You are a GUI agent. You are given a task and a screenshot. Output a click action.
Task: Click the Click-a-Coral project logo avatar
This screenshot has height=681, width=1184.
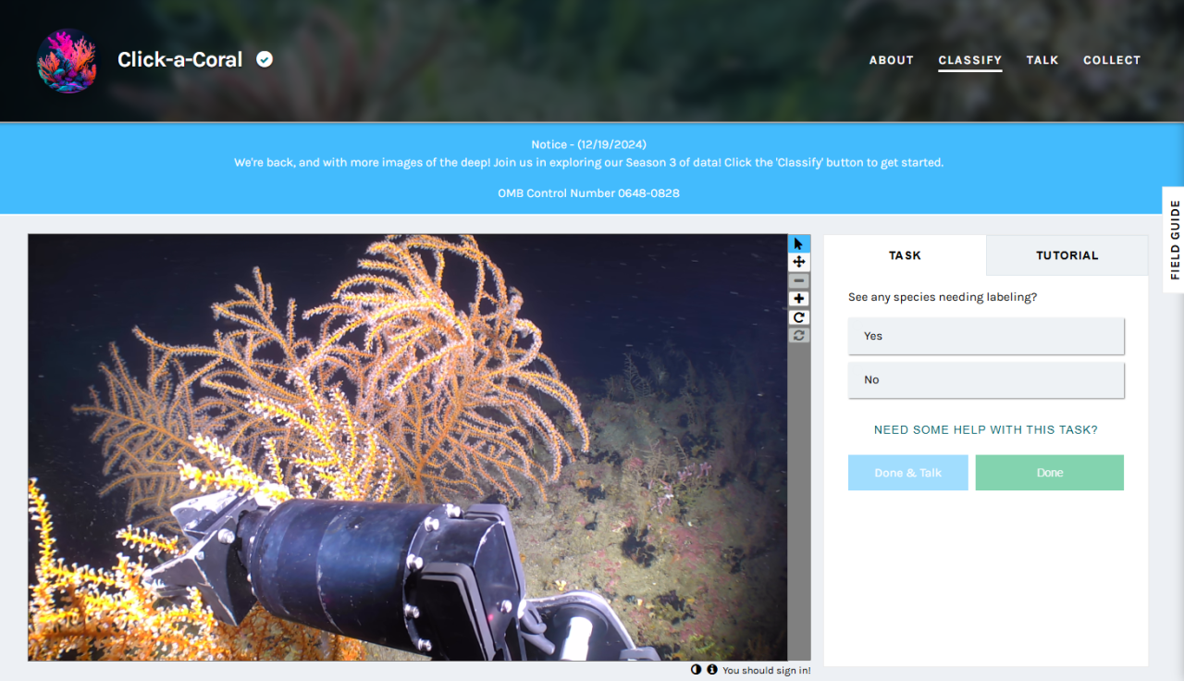point(67,60)
